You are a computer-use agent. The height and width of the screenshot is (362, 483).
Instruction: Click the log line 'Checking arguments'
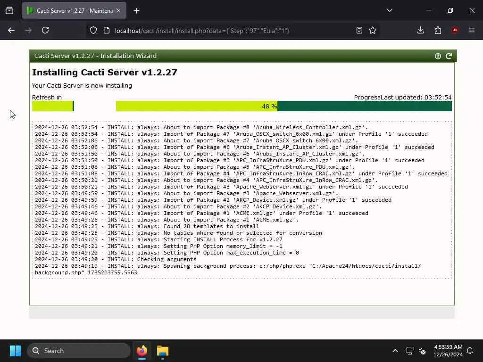tap(116, 259)
